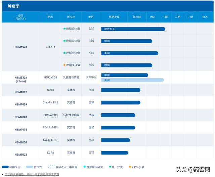Screen dimensions: 215x177
Task: Click the CD73 target cell
Action: [50, 90]
